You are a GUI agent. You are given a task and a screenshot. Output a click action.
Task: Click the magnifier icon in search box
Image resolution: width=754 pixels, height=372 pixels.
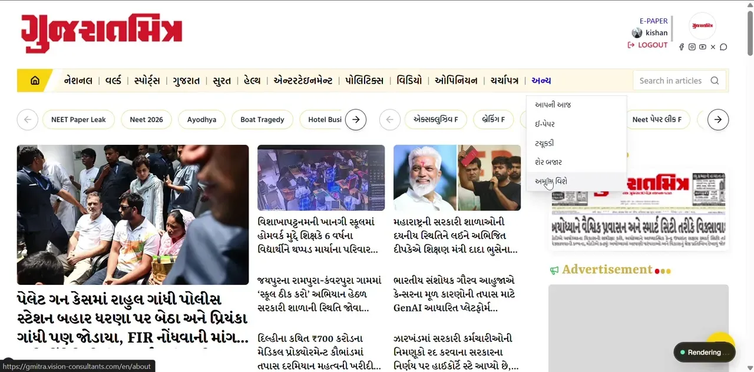(x=715, y=81)
